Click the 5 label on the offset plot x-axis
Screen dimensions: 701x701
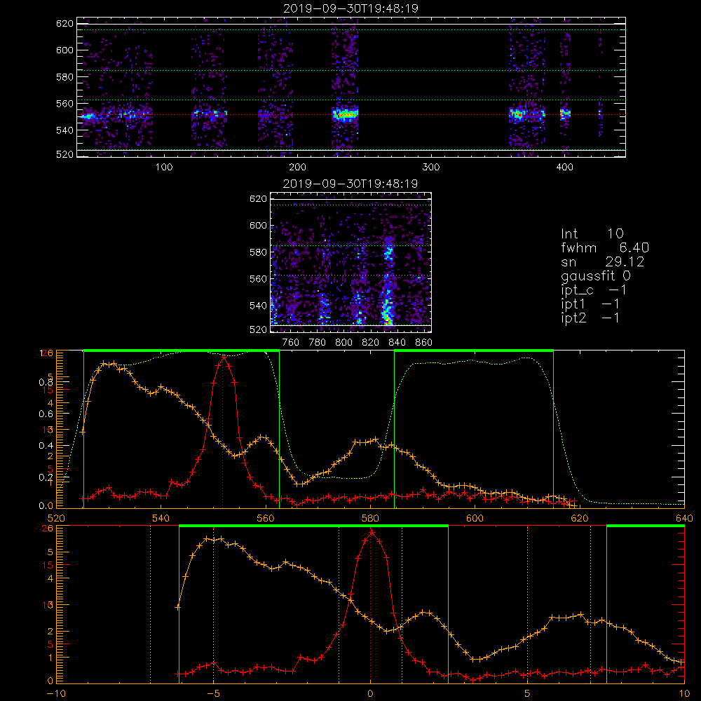pos(528,694)
